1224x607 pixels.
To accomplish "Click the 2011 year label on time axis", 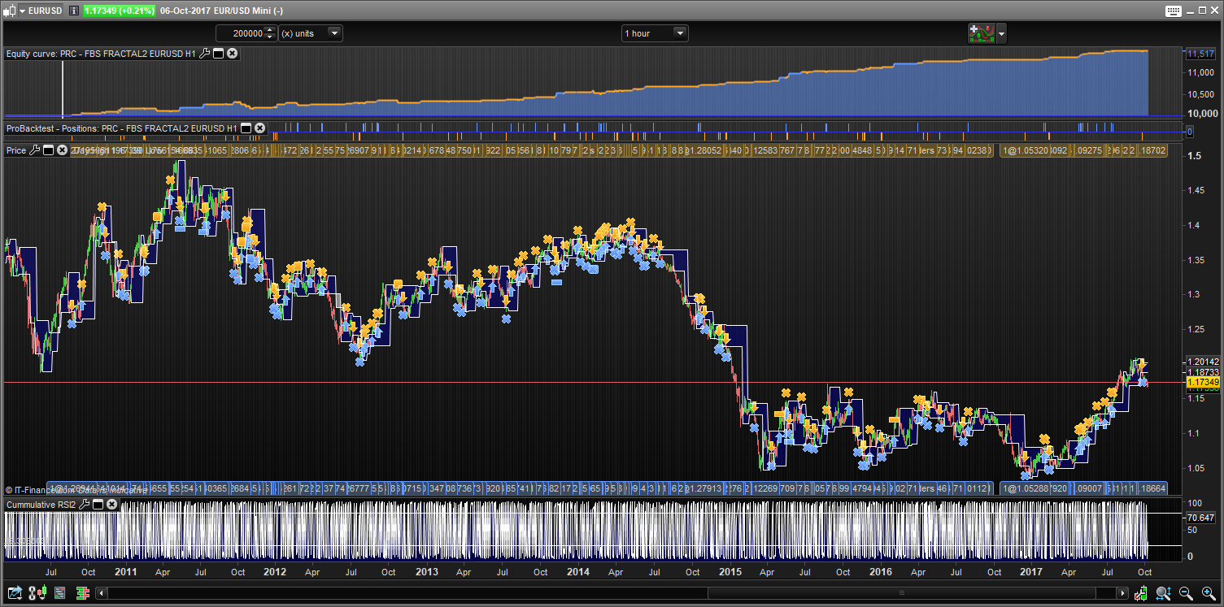I will (x=125, y=572).
